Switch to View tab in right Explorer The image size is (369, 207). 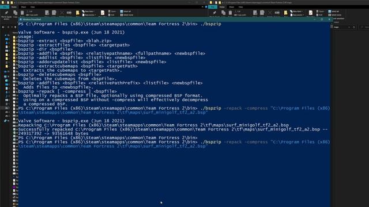coord(241,7)
